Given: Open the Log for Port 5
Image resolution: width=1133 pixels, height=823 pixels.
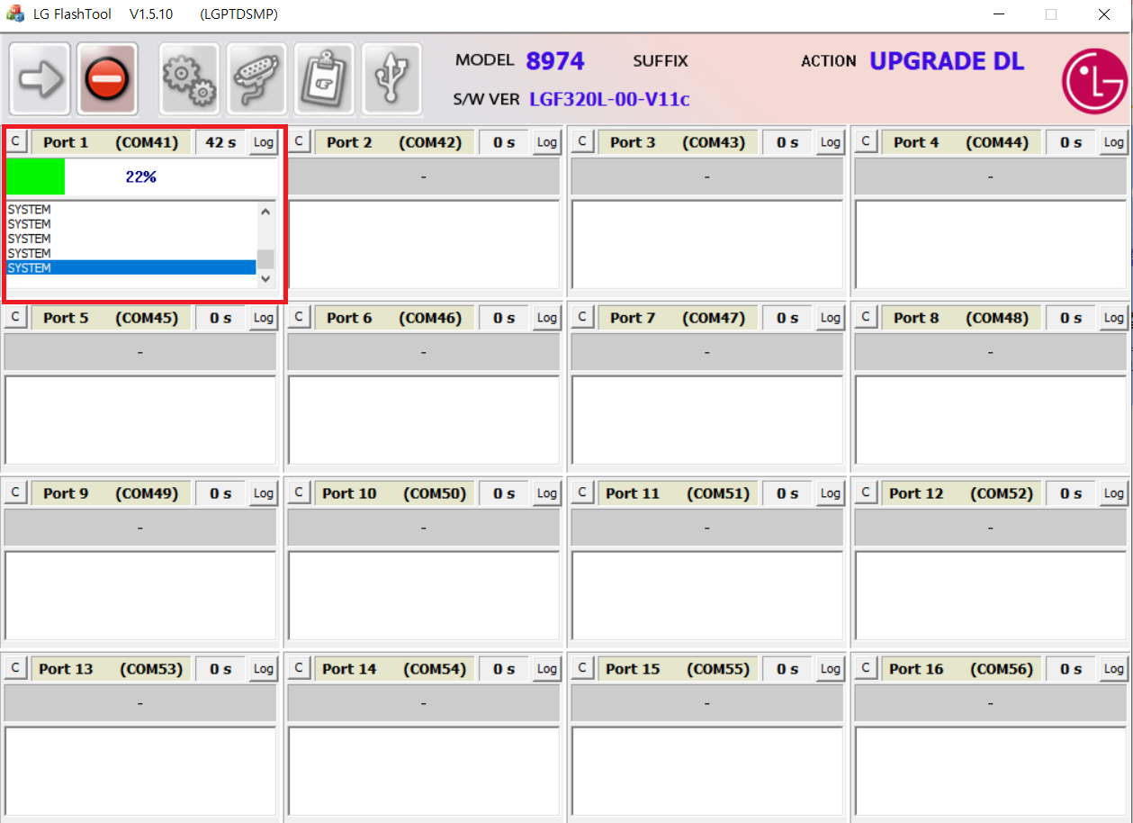Looking at the screenshot, I should tap(263, 318).
